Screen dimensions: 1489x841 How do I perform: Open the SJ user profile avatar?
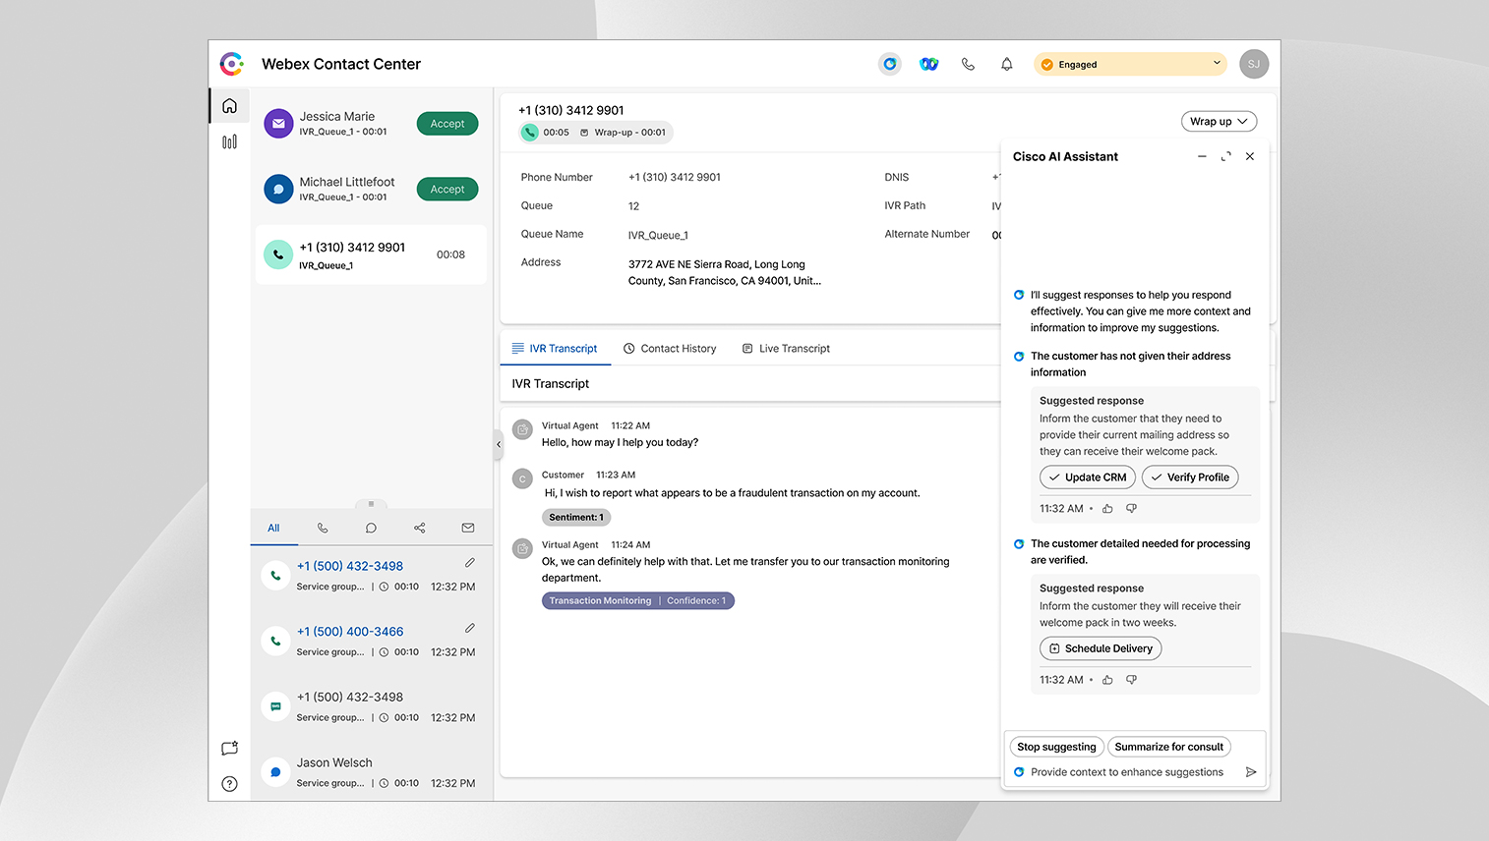[x=1254, y=64]
